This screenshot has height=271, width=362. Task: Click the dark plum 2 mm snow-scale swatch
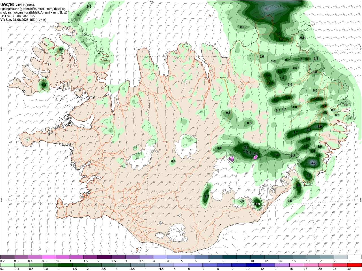click(x=104, y=257)
